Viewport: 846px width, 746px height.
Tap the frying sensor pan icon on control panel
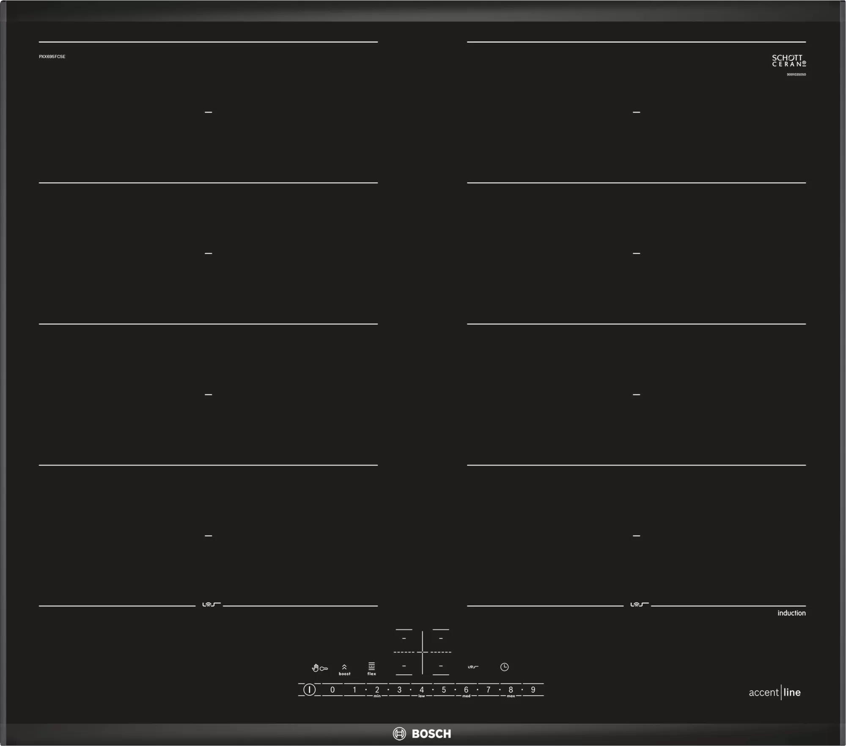(x=473, y=667)
